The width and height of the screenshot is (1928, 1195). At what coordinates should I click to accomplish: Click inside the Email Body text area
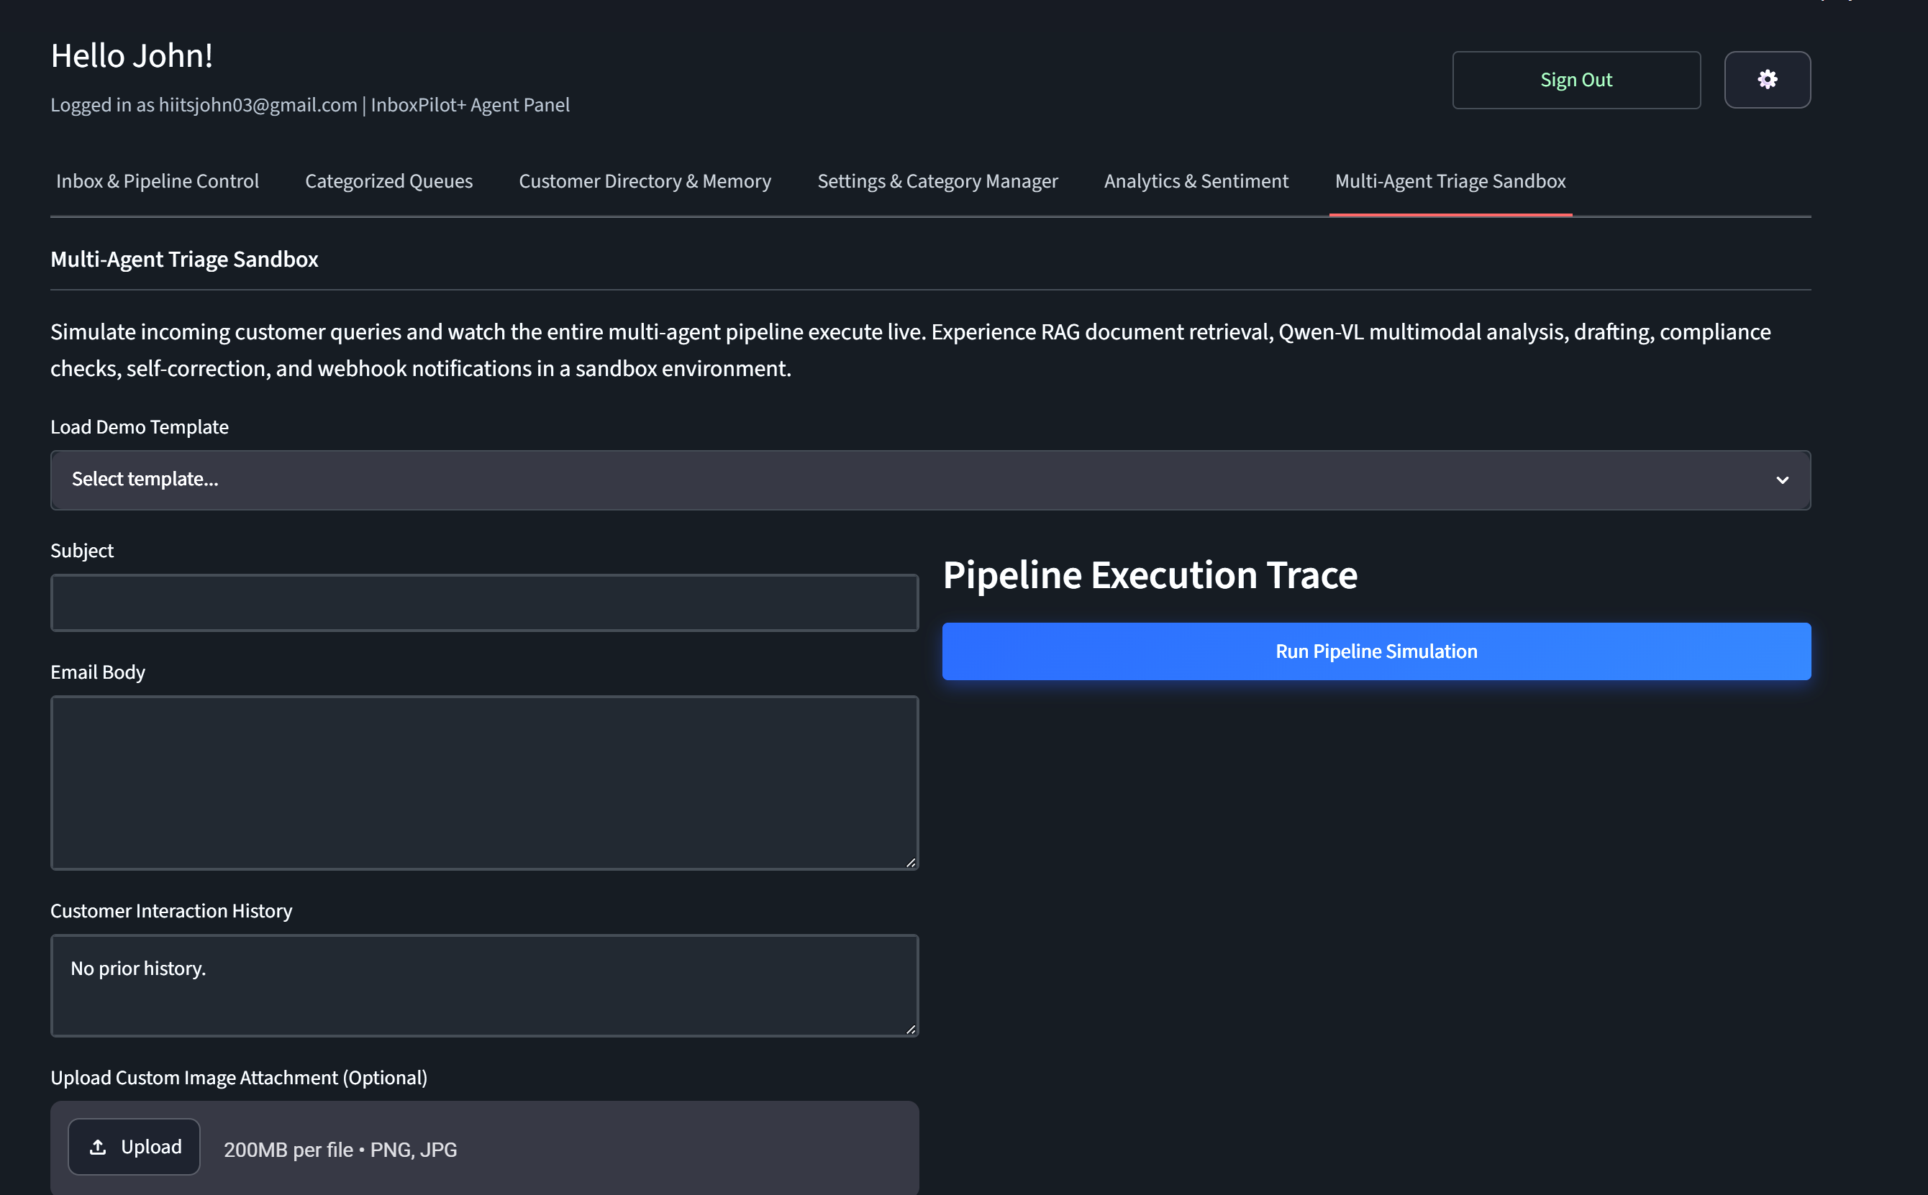484,782
